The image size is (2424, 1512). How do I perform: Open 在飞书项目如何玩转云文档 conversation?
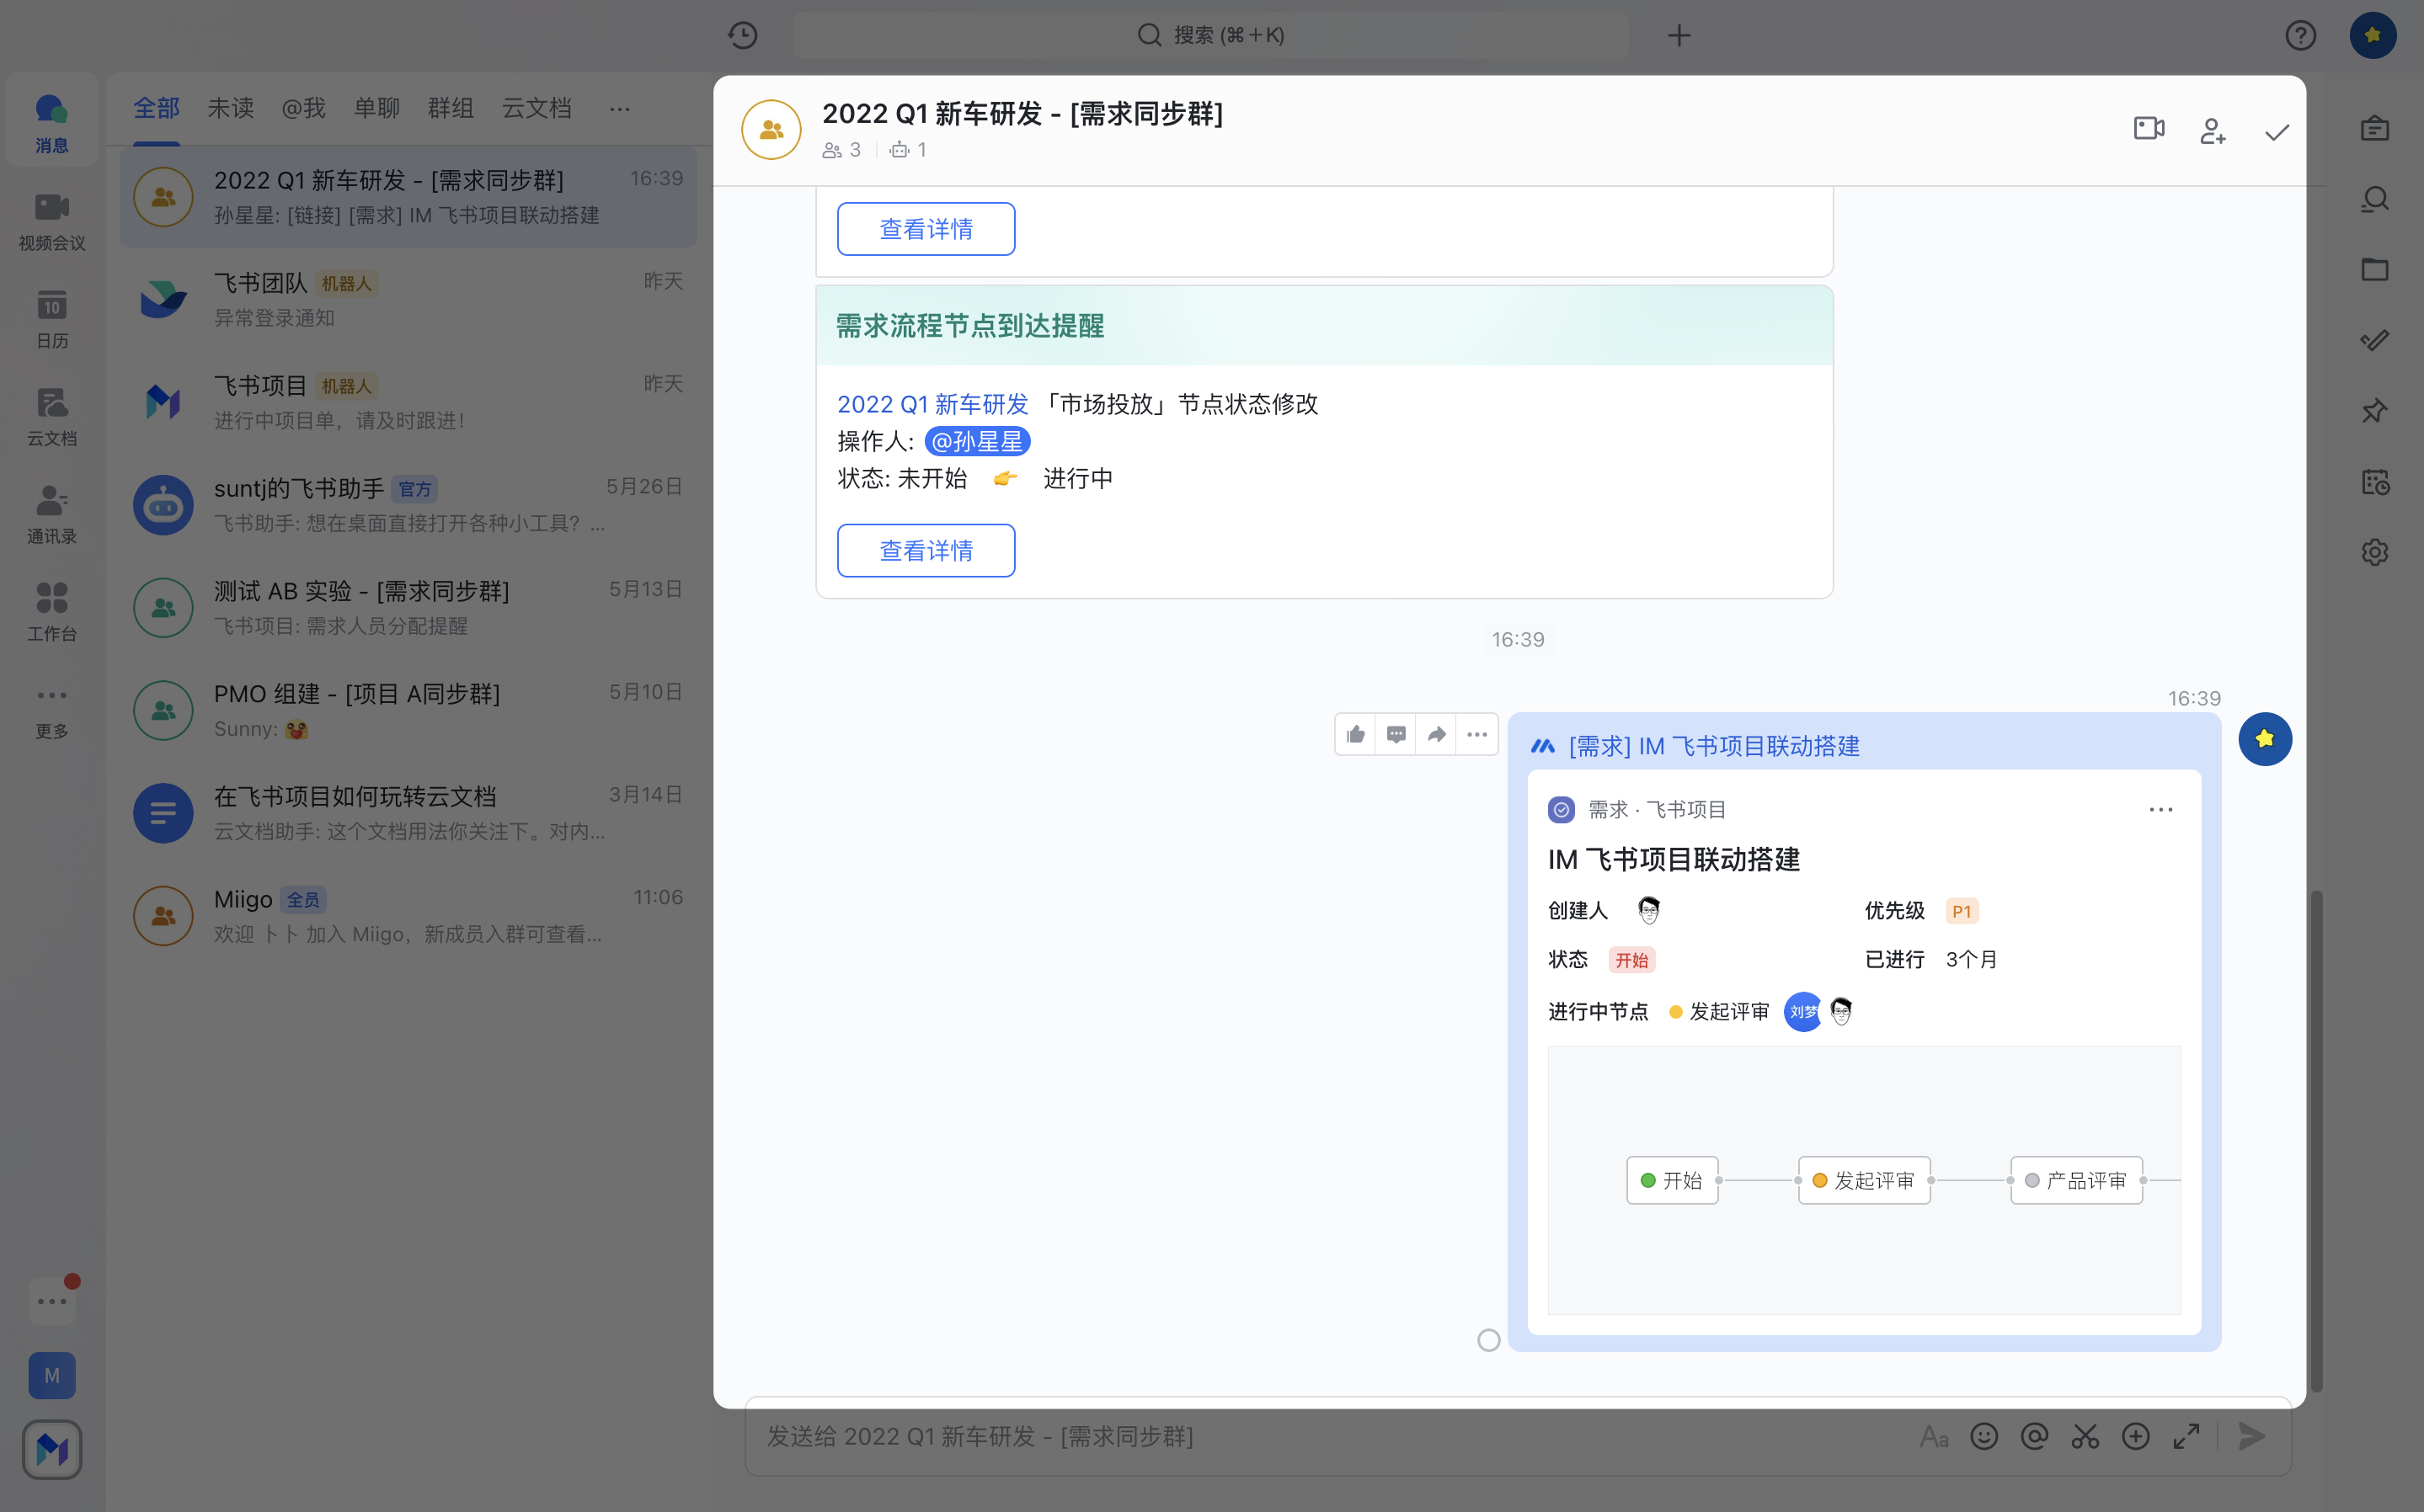[x=408, y=813]
